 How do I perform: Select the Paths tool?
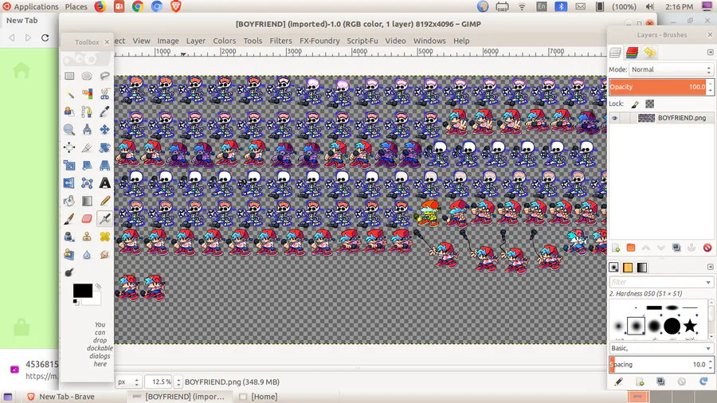tap(87, 112)
